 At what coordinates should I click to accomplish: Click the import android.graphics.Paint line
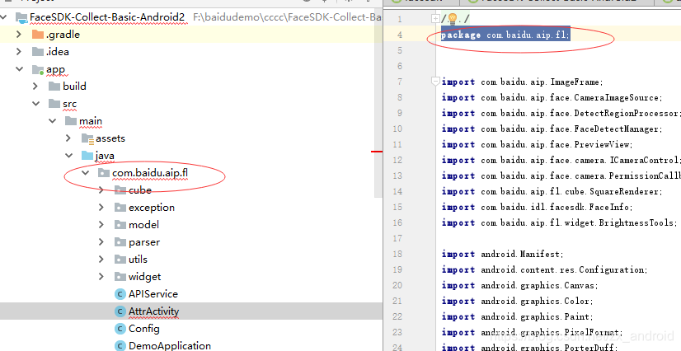tap(517, 316)
